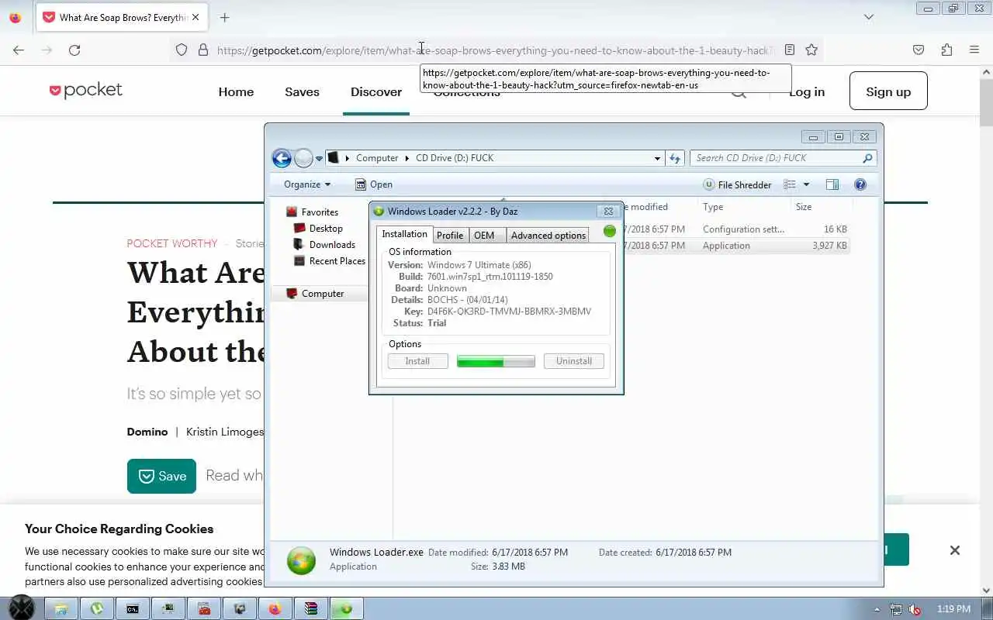Open the Advanced options tab
This screenshot has width=993, height=620.
(x=548, y=235)
